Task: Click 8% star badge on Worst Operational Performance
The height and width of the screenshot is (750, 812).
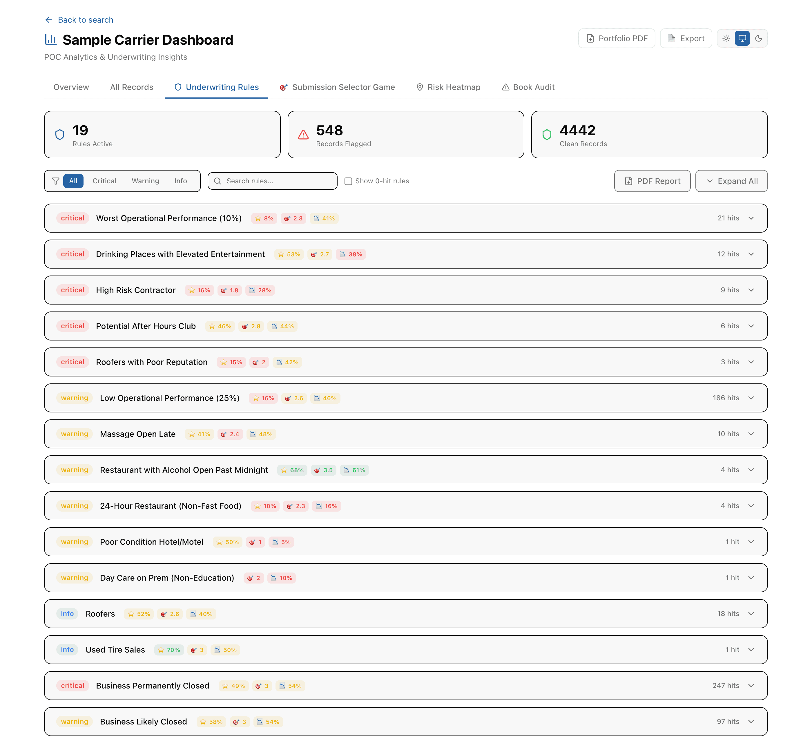Action: pyautogui.click(x=264, y=218)
